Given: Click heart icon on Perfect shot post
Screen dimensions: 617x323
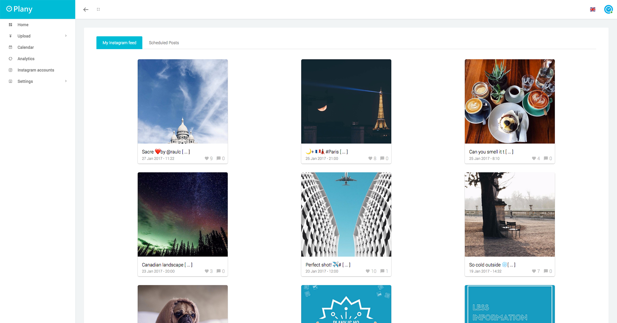Looking at the screenshot, I should pos(368,271).
